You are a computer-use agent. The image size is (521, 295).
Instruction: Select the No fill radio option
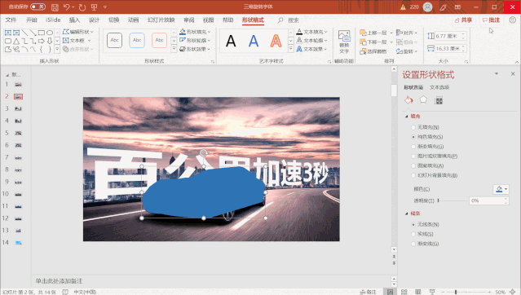click(x=413, y=127)
